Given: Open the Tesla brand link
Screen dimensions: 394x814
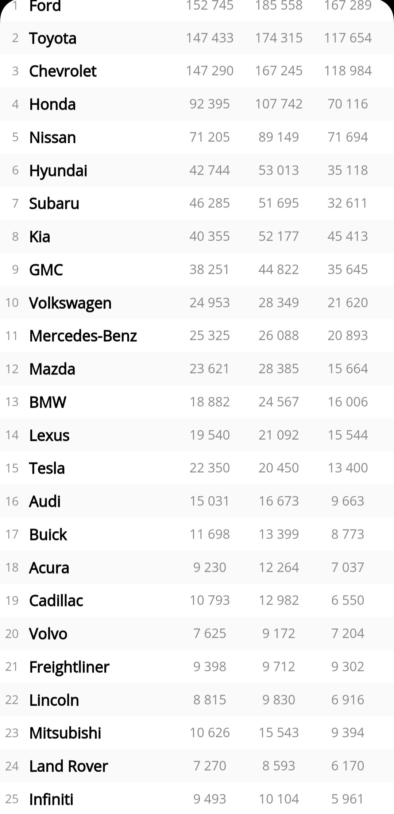Looking at the screenshot, I should coord(47,468).
